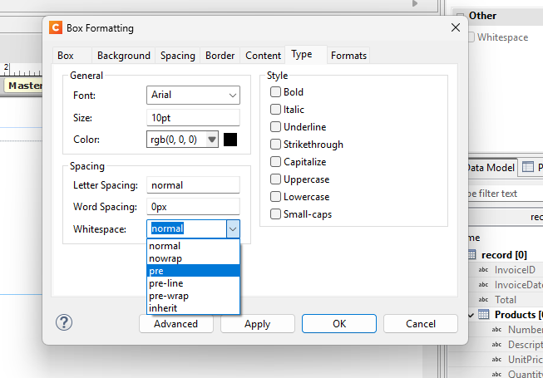Image resolution: width=543 pixels, height=378 pixels.
Task: Click the Cancel button
Action: [x=421, y=324]
